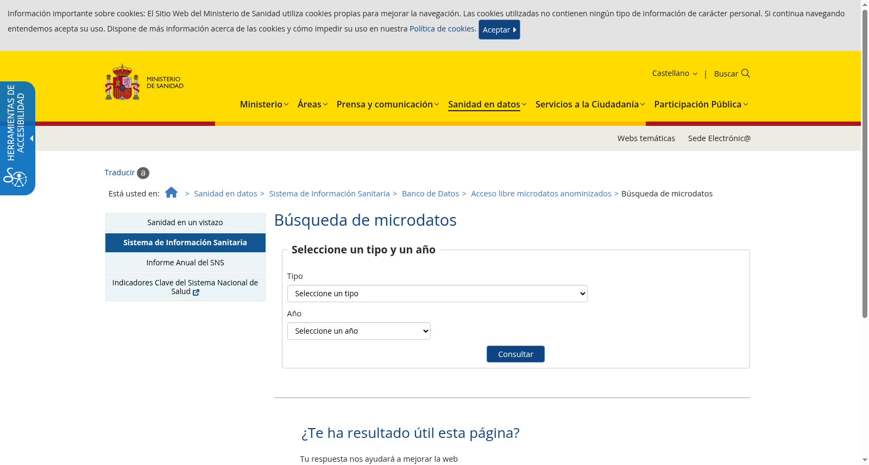Viewport: 869px width, 465px height.
Task: Expand Servicios a la Ciudadanía menu
Action: [x=590, y=104]
